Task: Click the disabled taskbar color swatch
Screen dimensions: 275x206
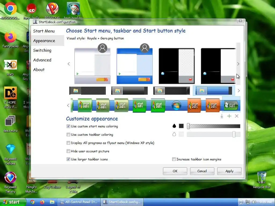Action: 181,134
